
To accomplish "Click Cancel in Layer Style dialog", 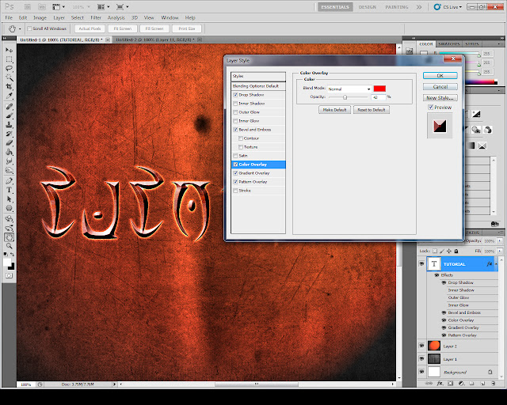I will pos(440,86).
